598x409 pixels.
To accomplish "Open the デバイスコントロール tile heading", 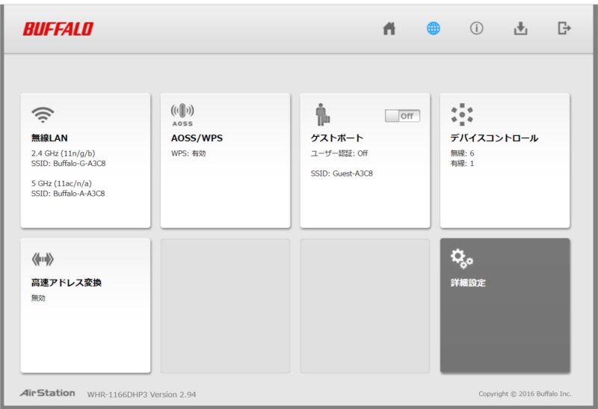I will click(x=494, y=138).
